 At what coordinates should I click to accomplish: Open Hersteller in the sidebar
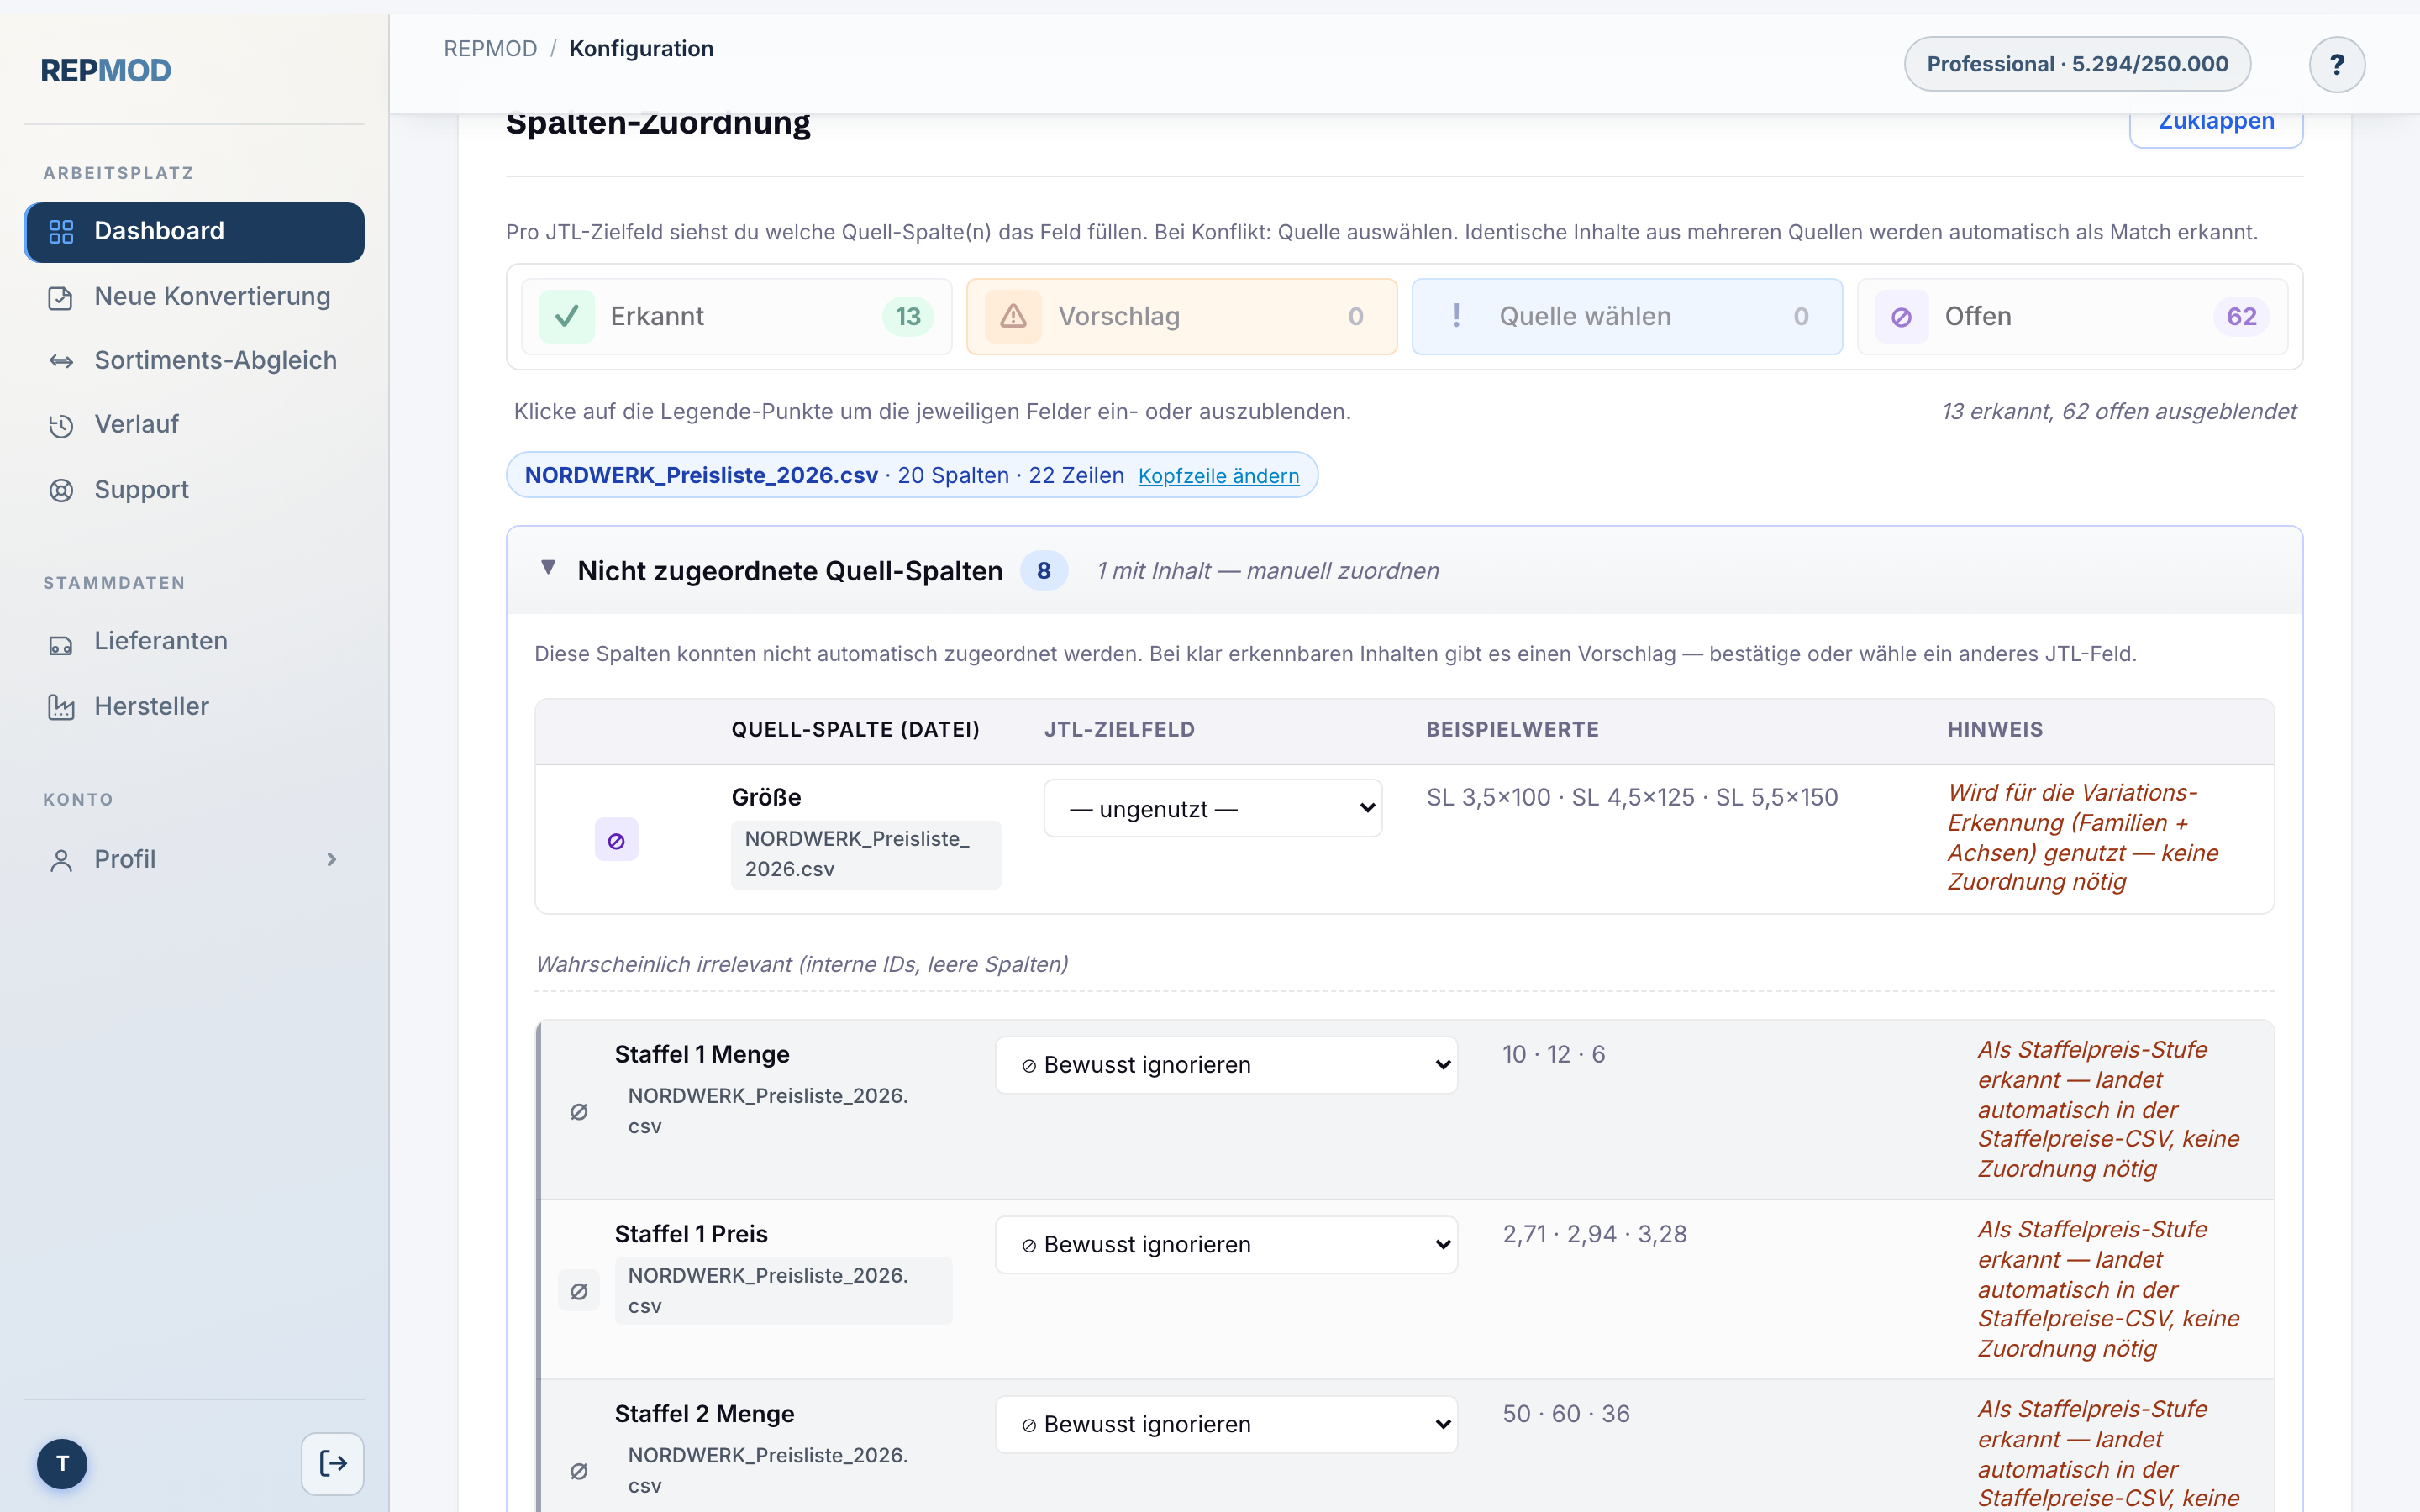(194, 707)
